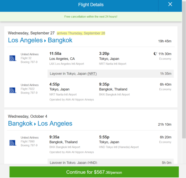Click United Airlines logo for Flight 32
Screen dimensions: 186x178
13,58
